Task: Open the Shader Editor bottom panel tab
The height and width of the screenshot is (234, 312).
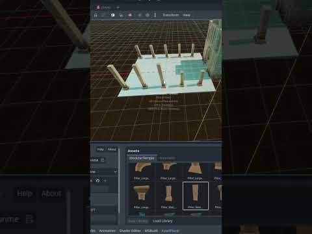Action: point(130,231)
